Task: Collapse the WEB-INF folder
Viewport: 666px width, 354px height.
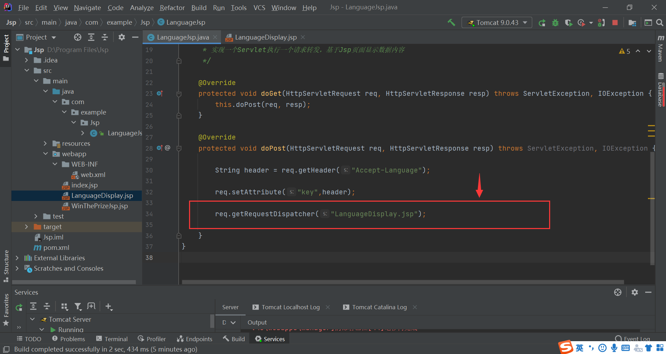Action: pos(55,164)
